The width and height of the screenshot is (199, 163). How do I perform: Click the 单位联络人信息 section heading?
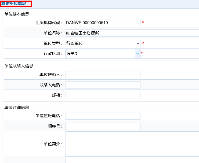19,66
